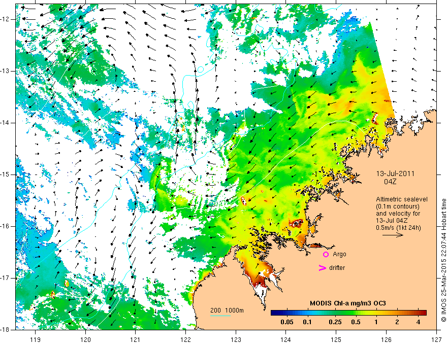Viewport: 447px width, 345px height.
Task: Click the latitude -17 axis label
Action: pos(5,278)
